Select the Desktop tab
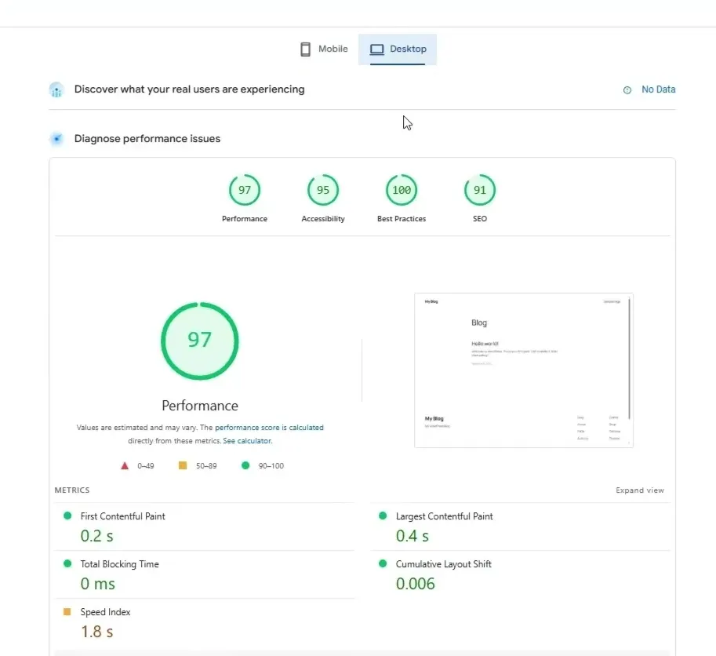716x656 pixels. (398, 49)
